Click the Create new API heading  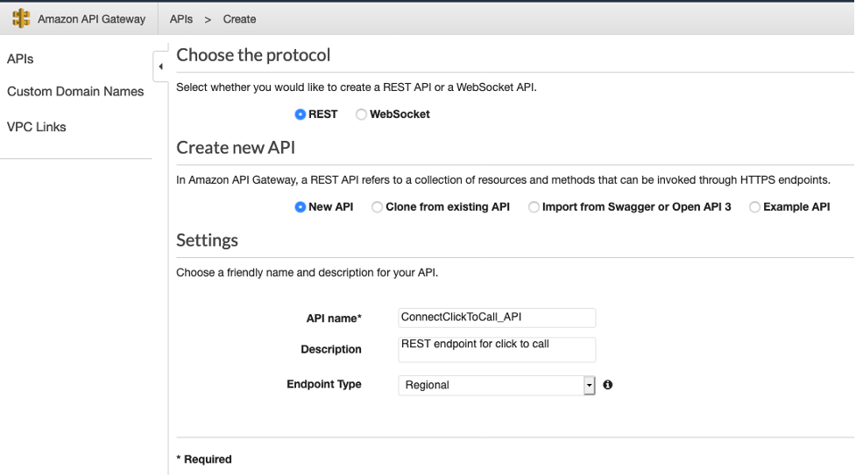236,148
